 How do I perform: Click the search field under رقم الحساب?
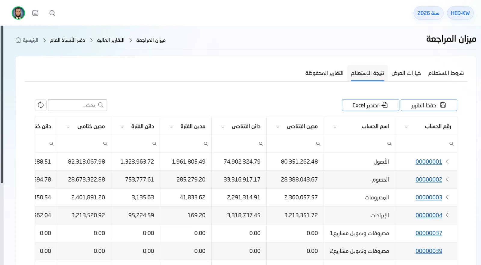(x=426, y=144)
